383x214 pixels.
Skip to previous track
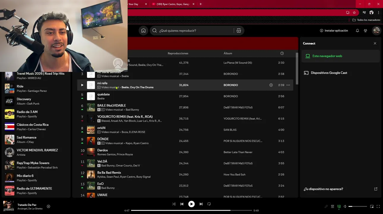(182, 204)
